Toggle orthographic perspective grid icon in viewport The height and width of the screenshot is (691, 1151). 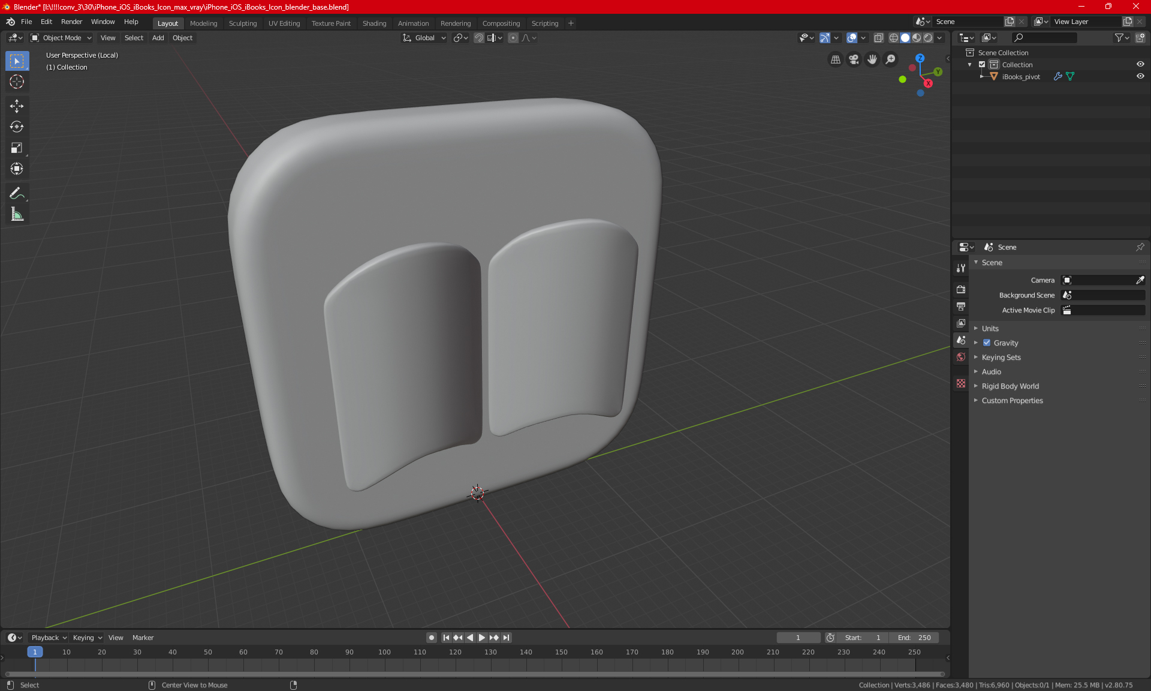coord(835,59)
